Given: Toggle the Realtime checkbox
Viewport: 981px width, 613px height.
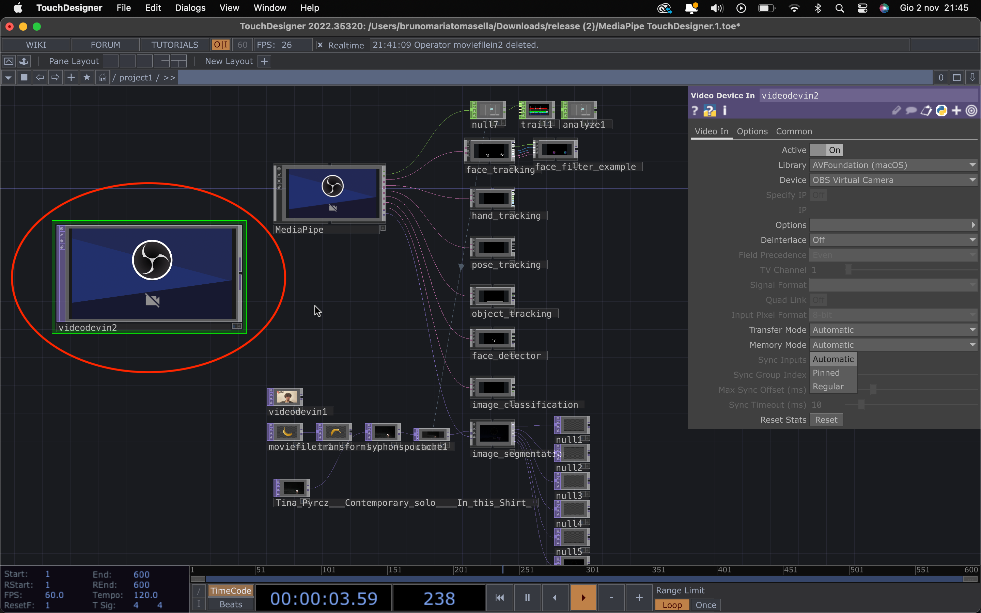Looking at the screenshot, I should [320, 45].
